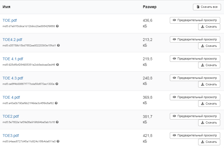This screenshot has width=224, height=148.
Task: Click the md5 help icon under TOE 4.3.pdf
Action: click(x=57, y=84)
